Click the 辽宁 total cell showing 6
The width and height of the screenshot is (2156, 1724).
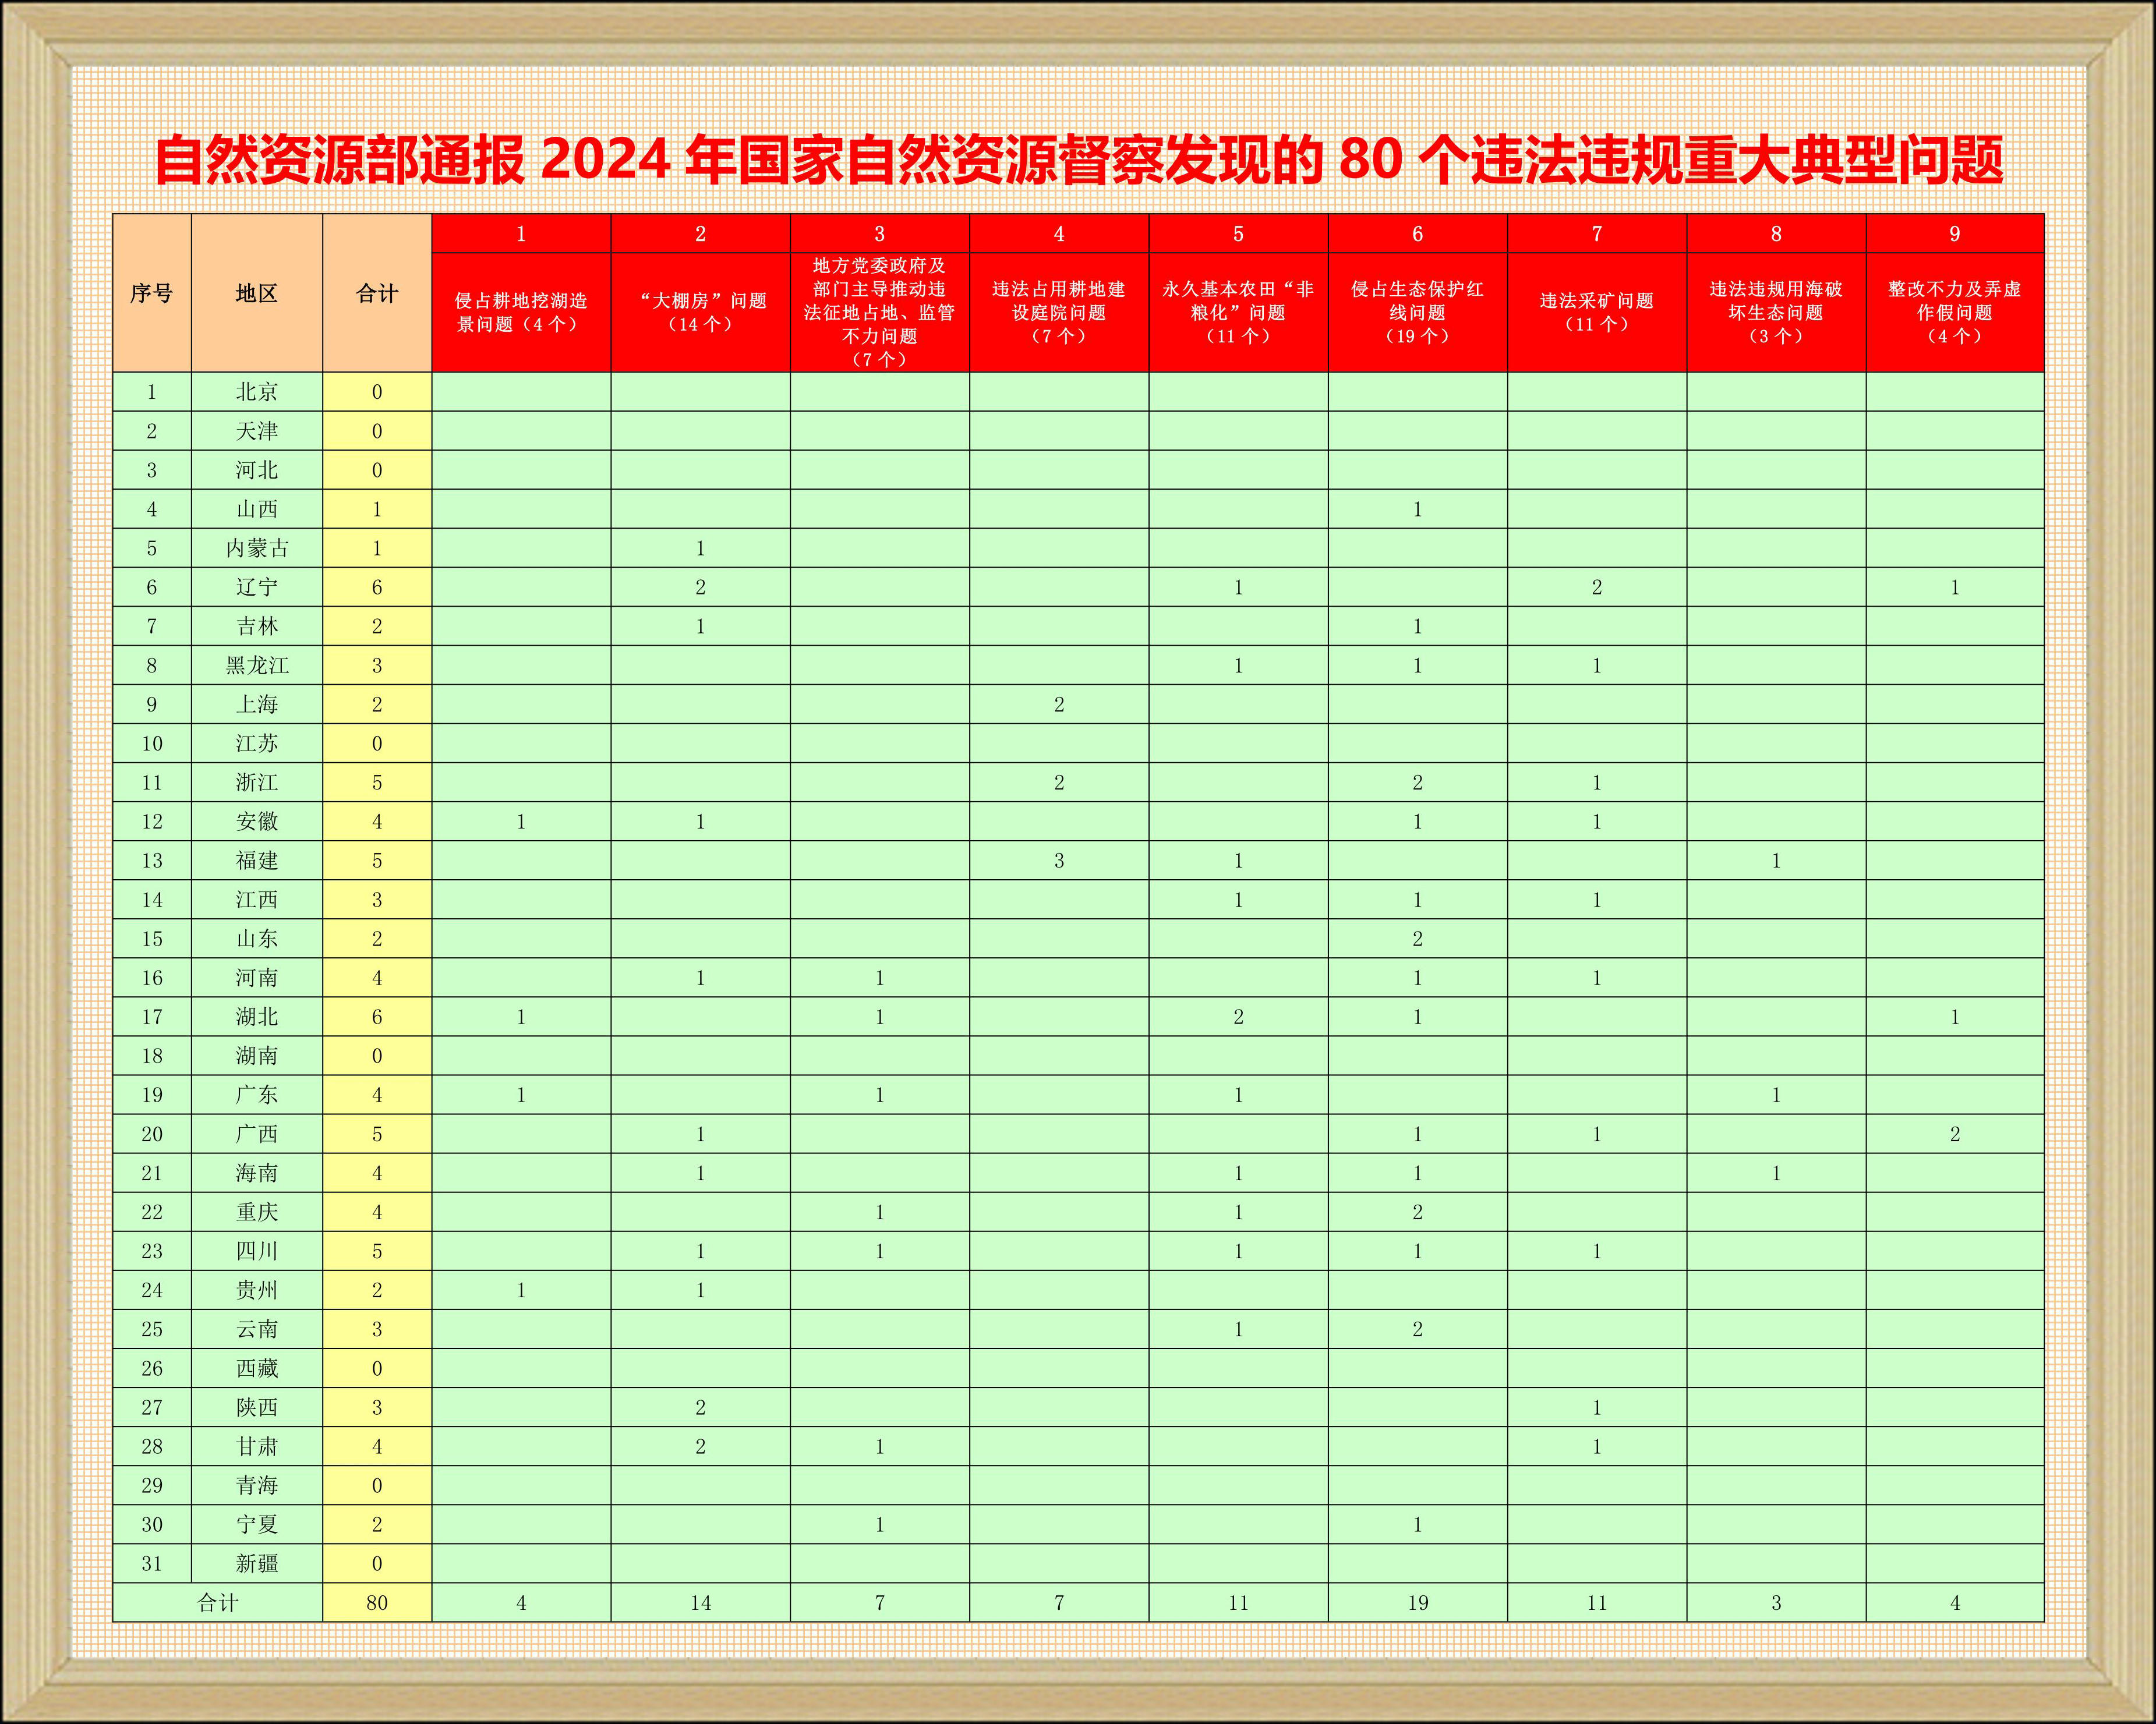click(x=376, y=587)
